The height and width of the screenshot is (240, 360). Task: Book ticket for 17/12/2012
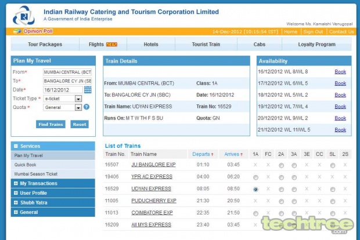(x=340, y=83)
